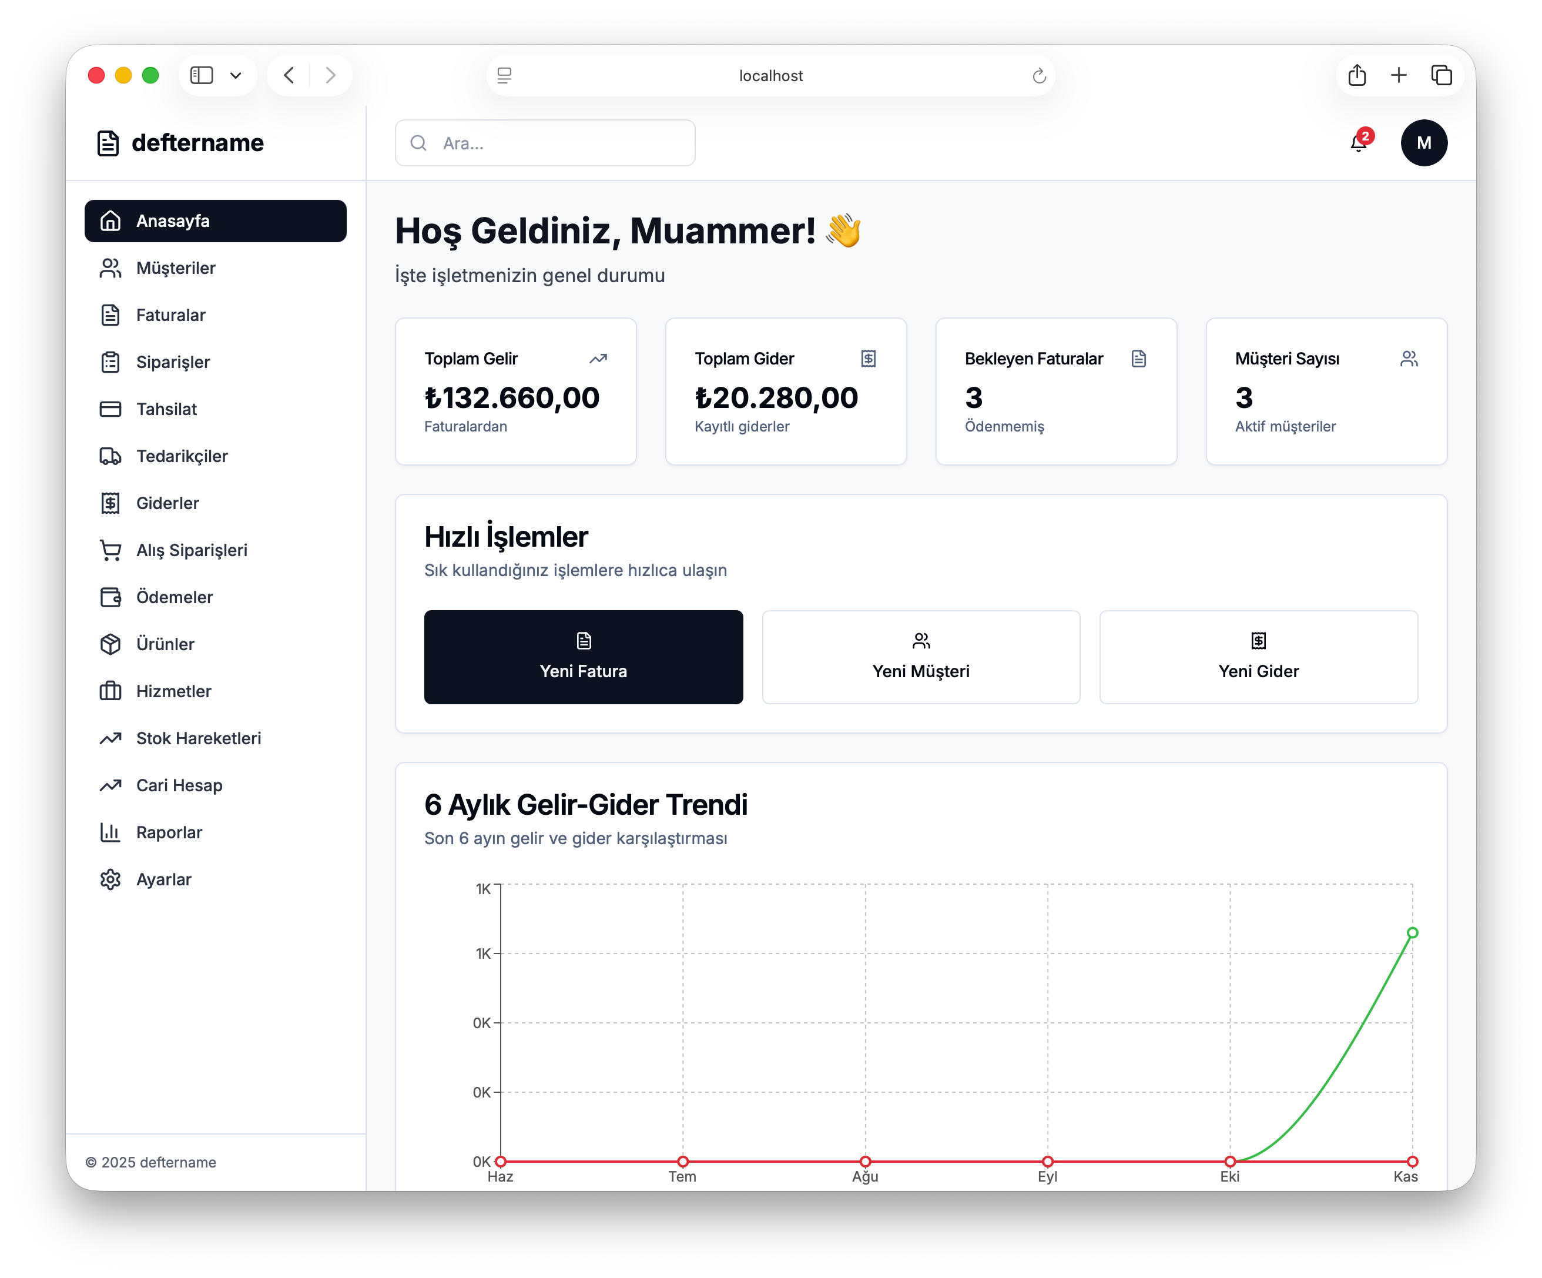1542x1278 pixels.
Task: Click the Yeni Fatura button
Action: click(x=583, y=657)
